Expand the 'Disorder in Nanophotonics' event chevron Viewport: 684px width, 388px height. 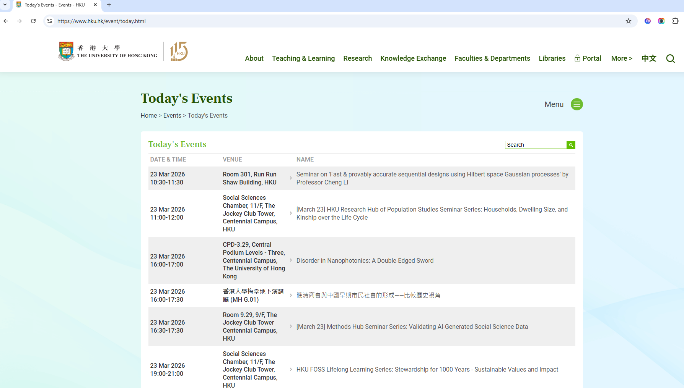(x=290, y=260)
